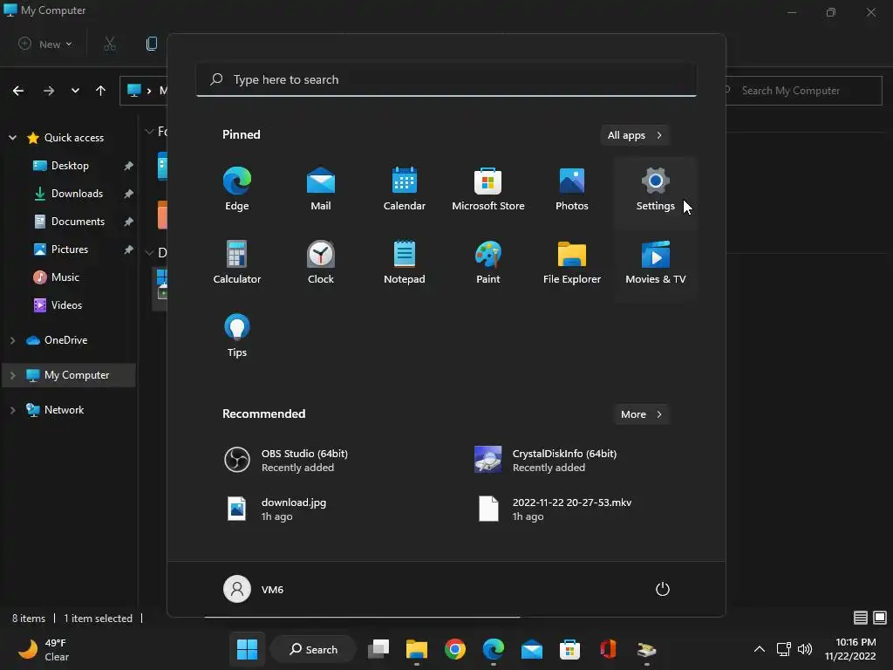This screenshot has width=893, height=670.
Task: Launch the Photos app
Action: 572,190
